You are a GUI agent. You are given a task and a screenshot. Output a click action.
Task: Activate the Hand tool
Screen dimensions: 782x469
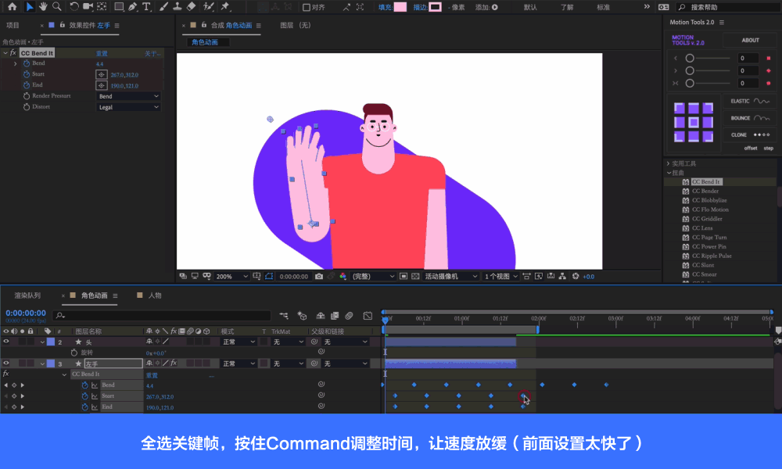tap(43, 7)
